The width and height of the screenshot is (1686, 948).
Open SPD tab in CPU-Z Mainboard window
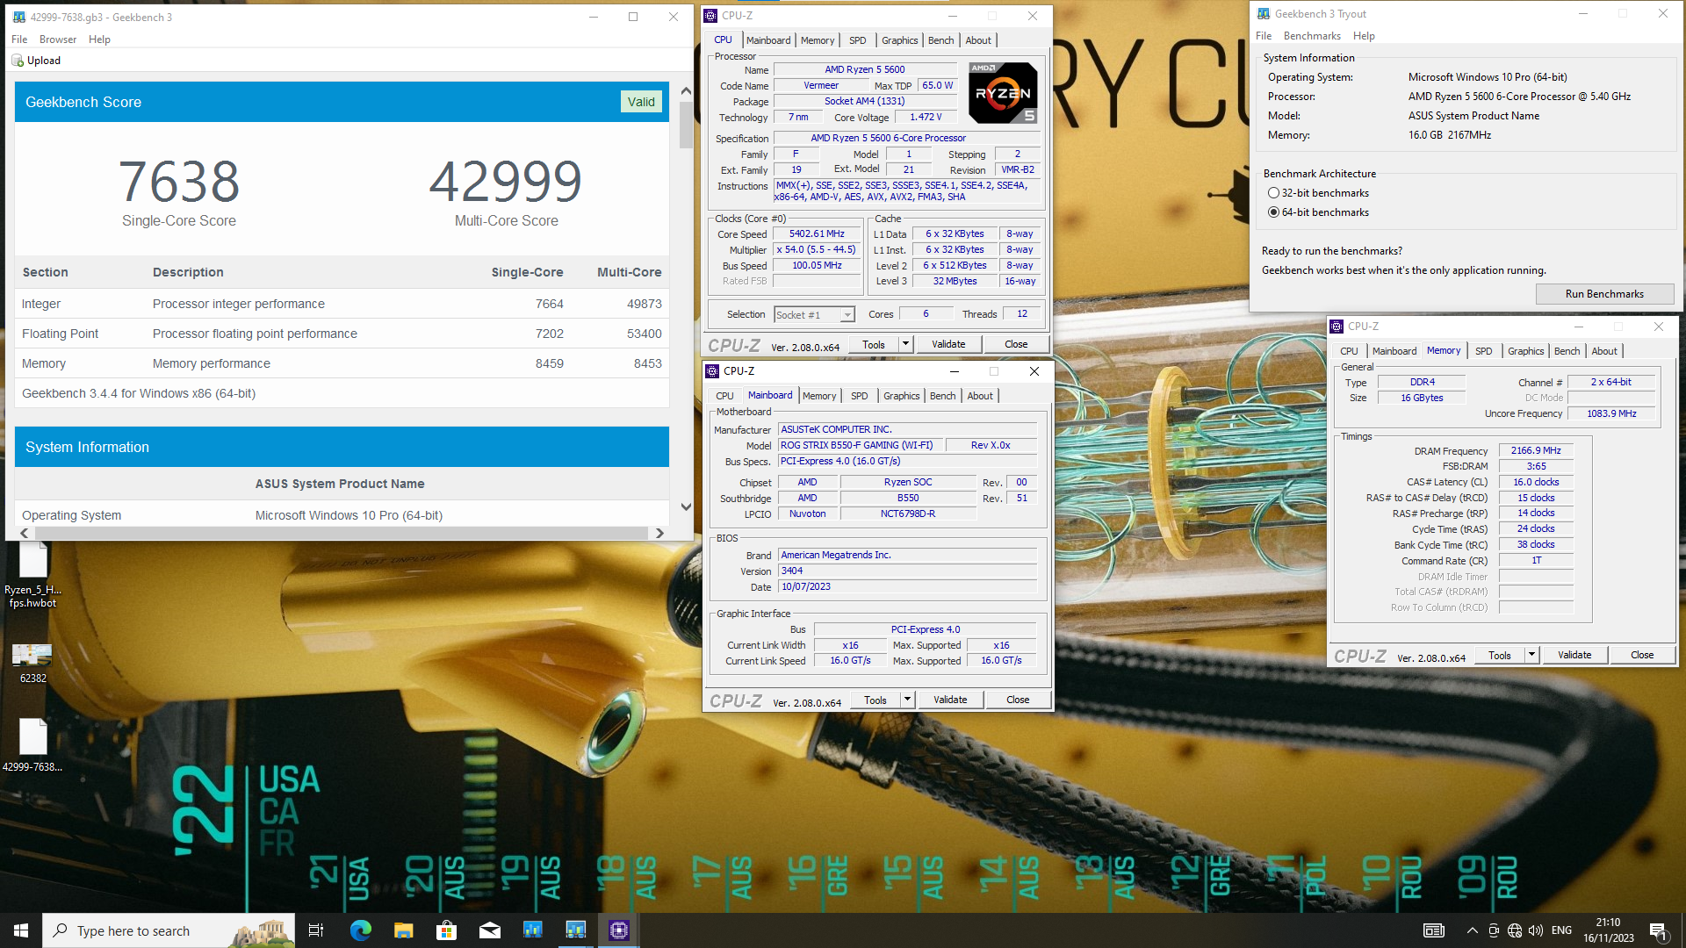coord(860,396)
